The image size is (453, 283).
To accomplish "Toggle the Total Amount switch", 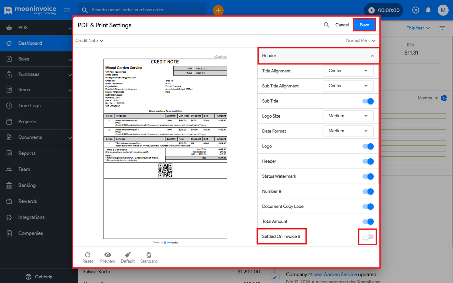I will [368, 222].
